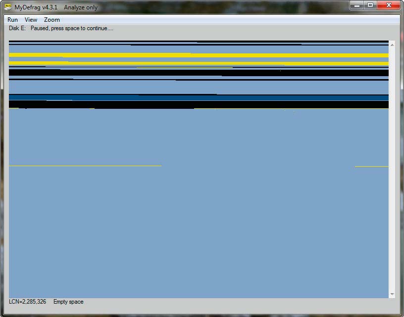Click the LCN=2,285,326 status value
Screen dimensions: 404x317
[x=28, y=302]
